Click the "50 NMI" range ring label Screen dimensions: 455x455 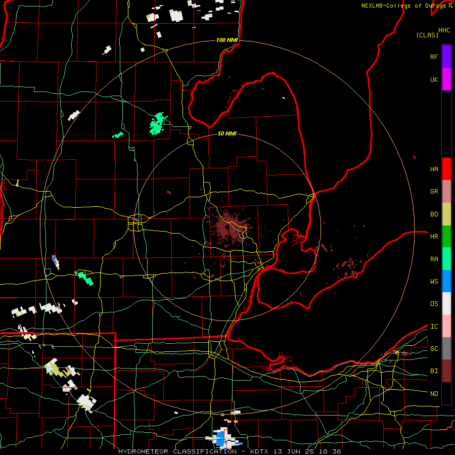click(x=227, y=133)
